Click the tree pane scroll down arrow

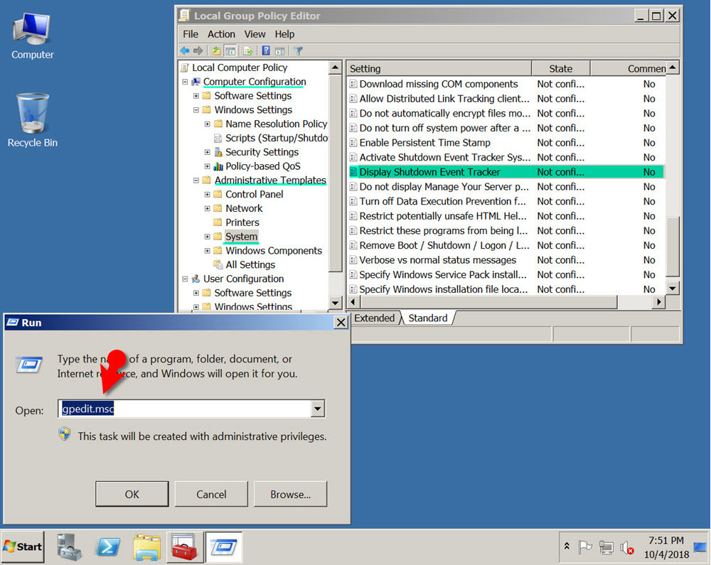pyautogui.click(x=335, y=303)
